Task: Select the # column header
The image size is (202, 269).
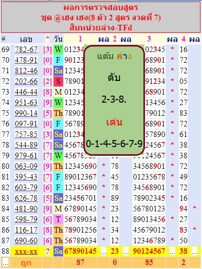Action: point(4,39)
